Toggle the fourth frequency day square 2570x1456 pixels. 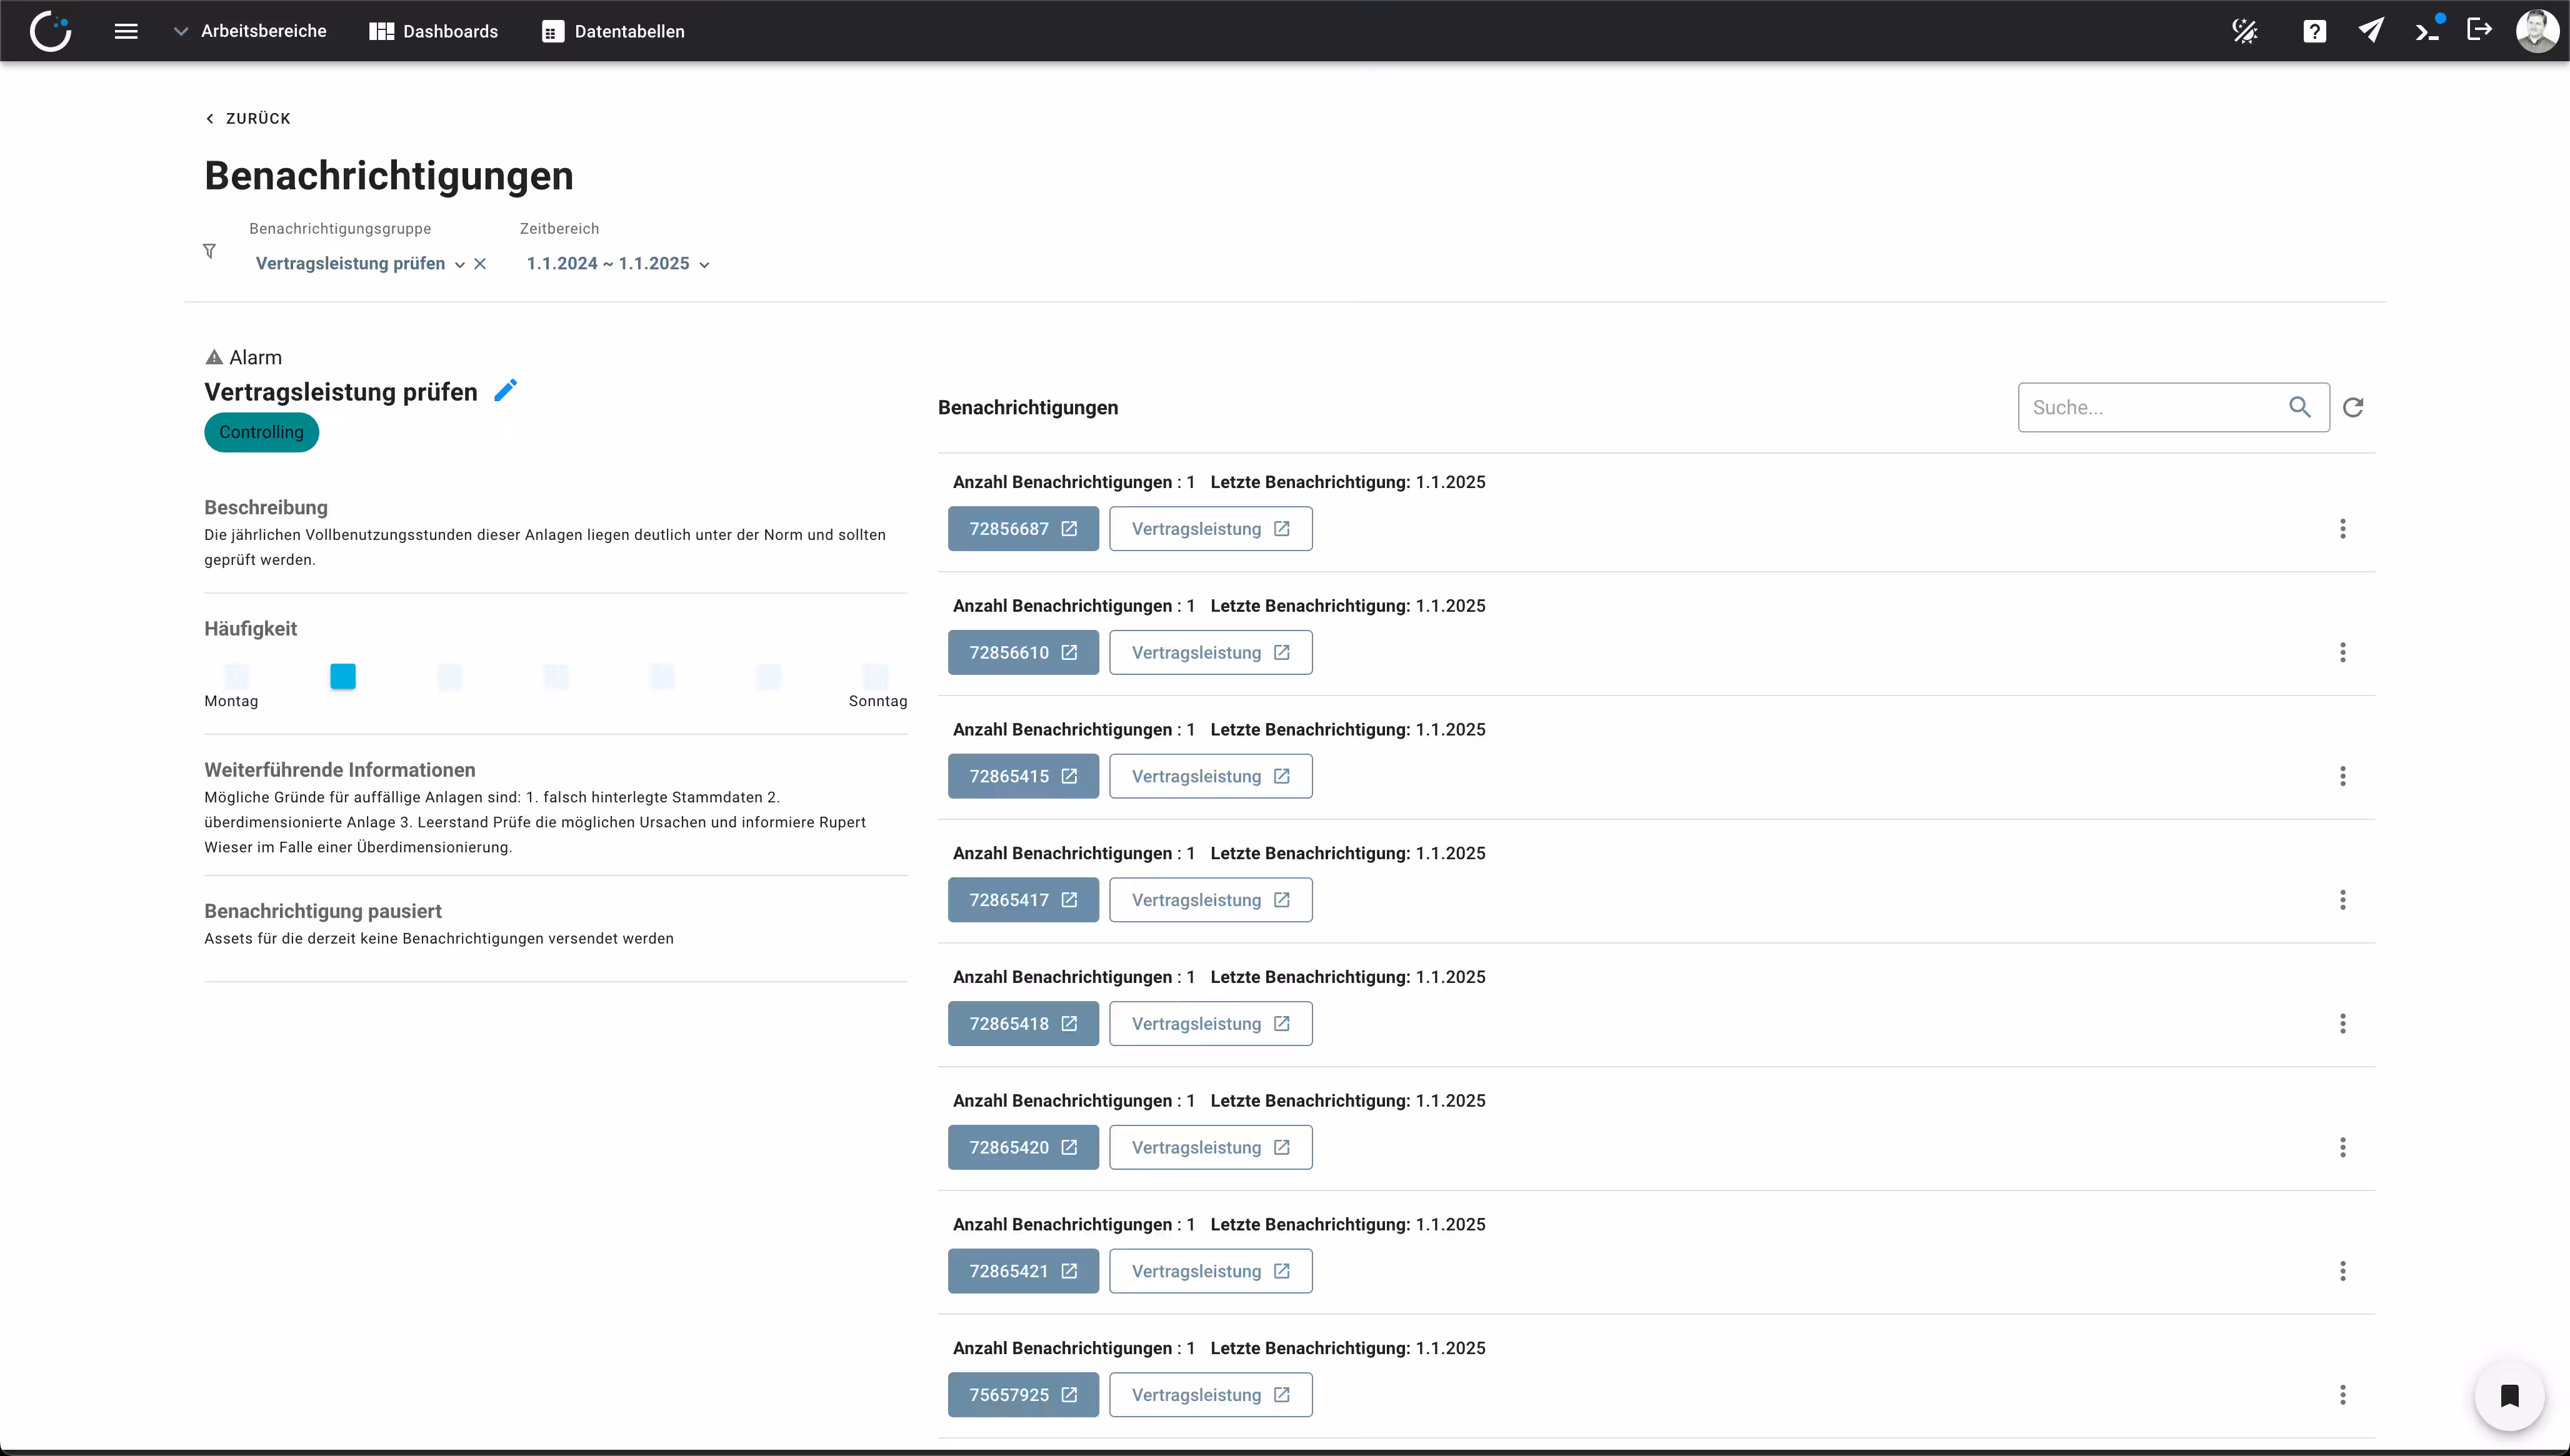click(x=556, y=676)
